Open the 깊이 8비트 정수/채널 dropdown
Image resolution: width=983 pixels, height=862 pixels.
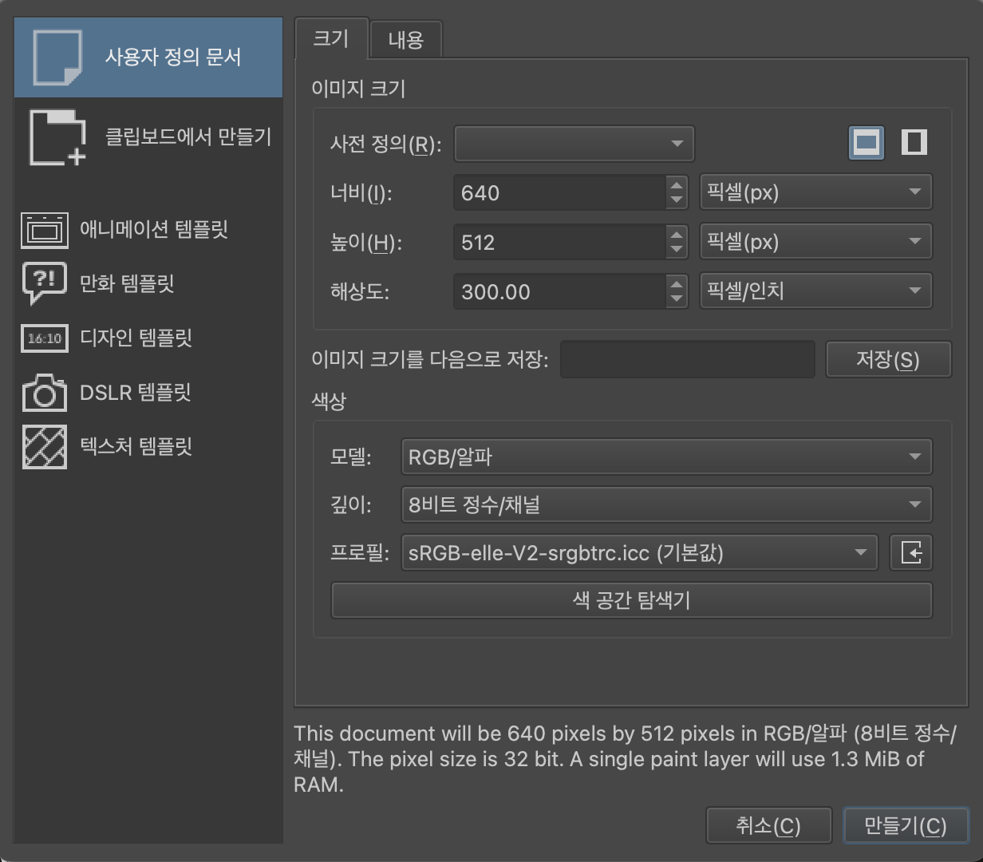(665, 505)
